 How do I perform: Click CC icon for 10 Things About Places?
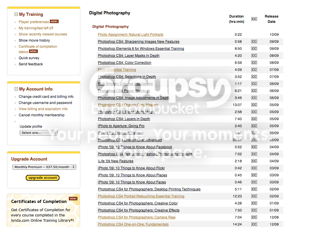click(254, 175)
